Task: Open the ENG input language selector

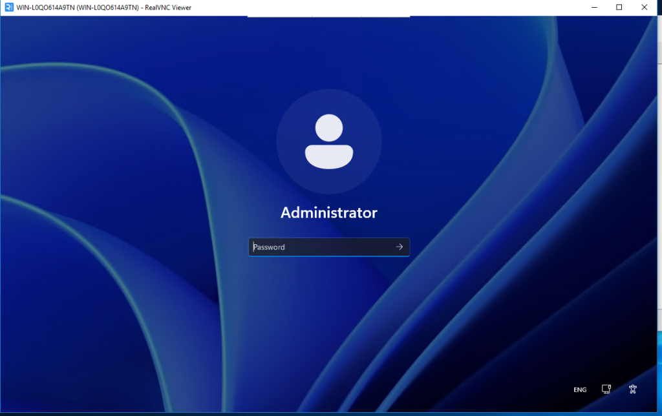Action: tap(580, 390)
